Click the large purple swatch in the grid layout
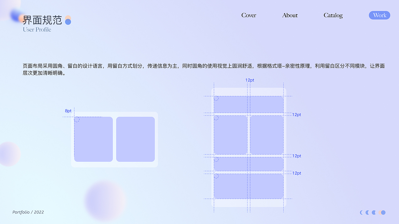 [267, 134]
